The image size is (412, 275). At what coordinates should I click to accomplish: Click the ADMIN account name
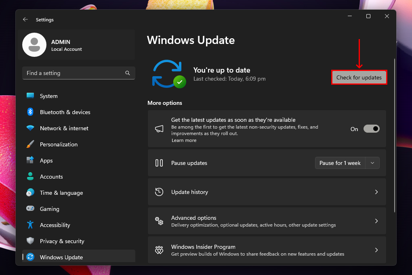(61, 42)
